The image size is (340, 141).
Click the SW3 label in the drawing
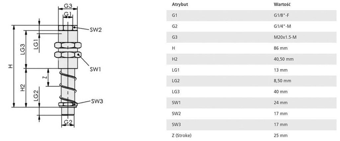(97, 101)
